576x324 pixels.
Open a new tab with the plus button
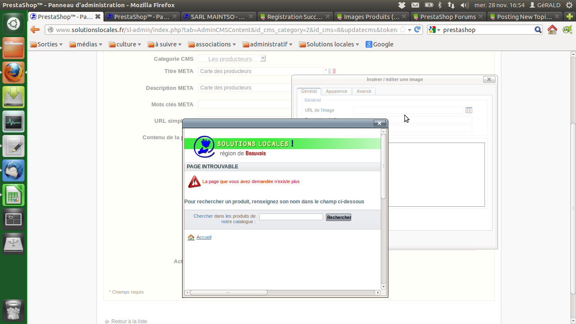pyautogui.click(x=570, y=17)
